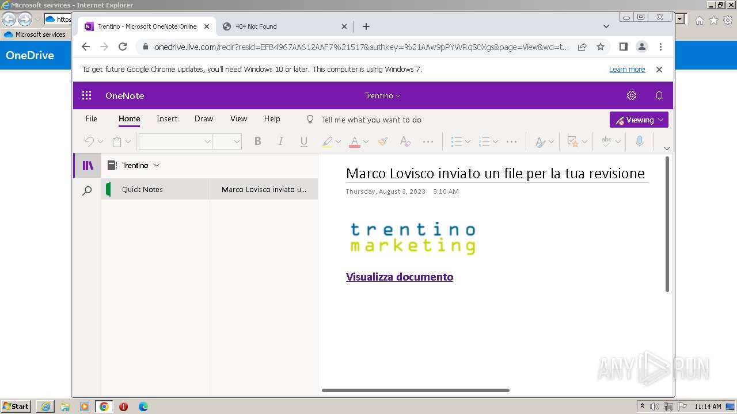
Task: Expand font color dropdown arrow
Action: point(366,141)
